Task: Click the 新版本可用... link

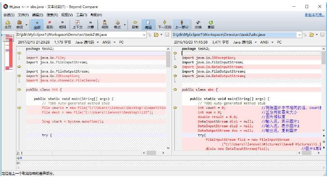Action: 315,15
